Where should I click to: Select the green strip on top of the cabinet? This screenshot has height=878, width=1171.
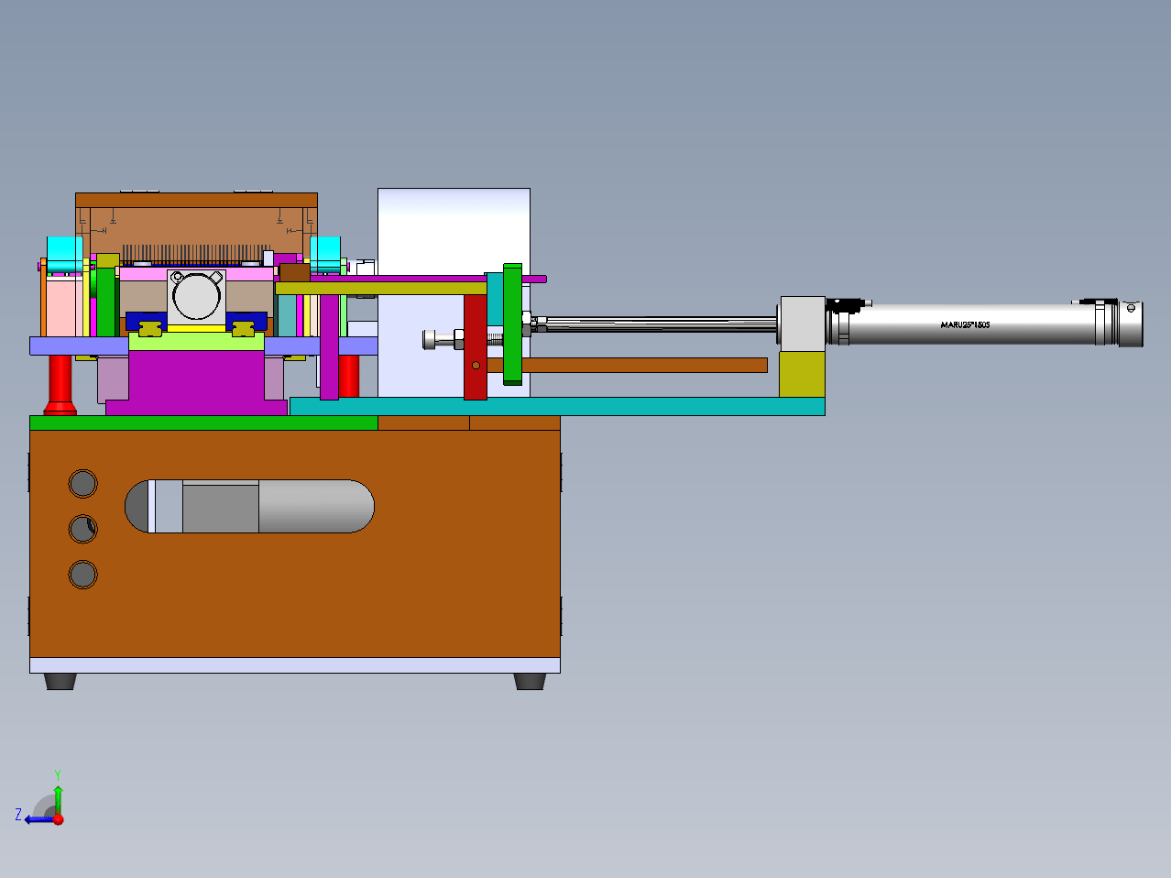(203, 423)
